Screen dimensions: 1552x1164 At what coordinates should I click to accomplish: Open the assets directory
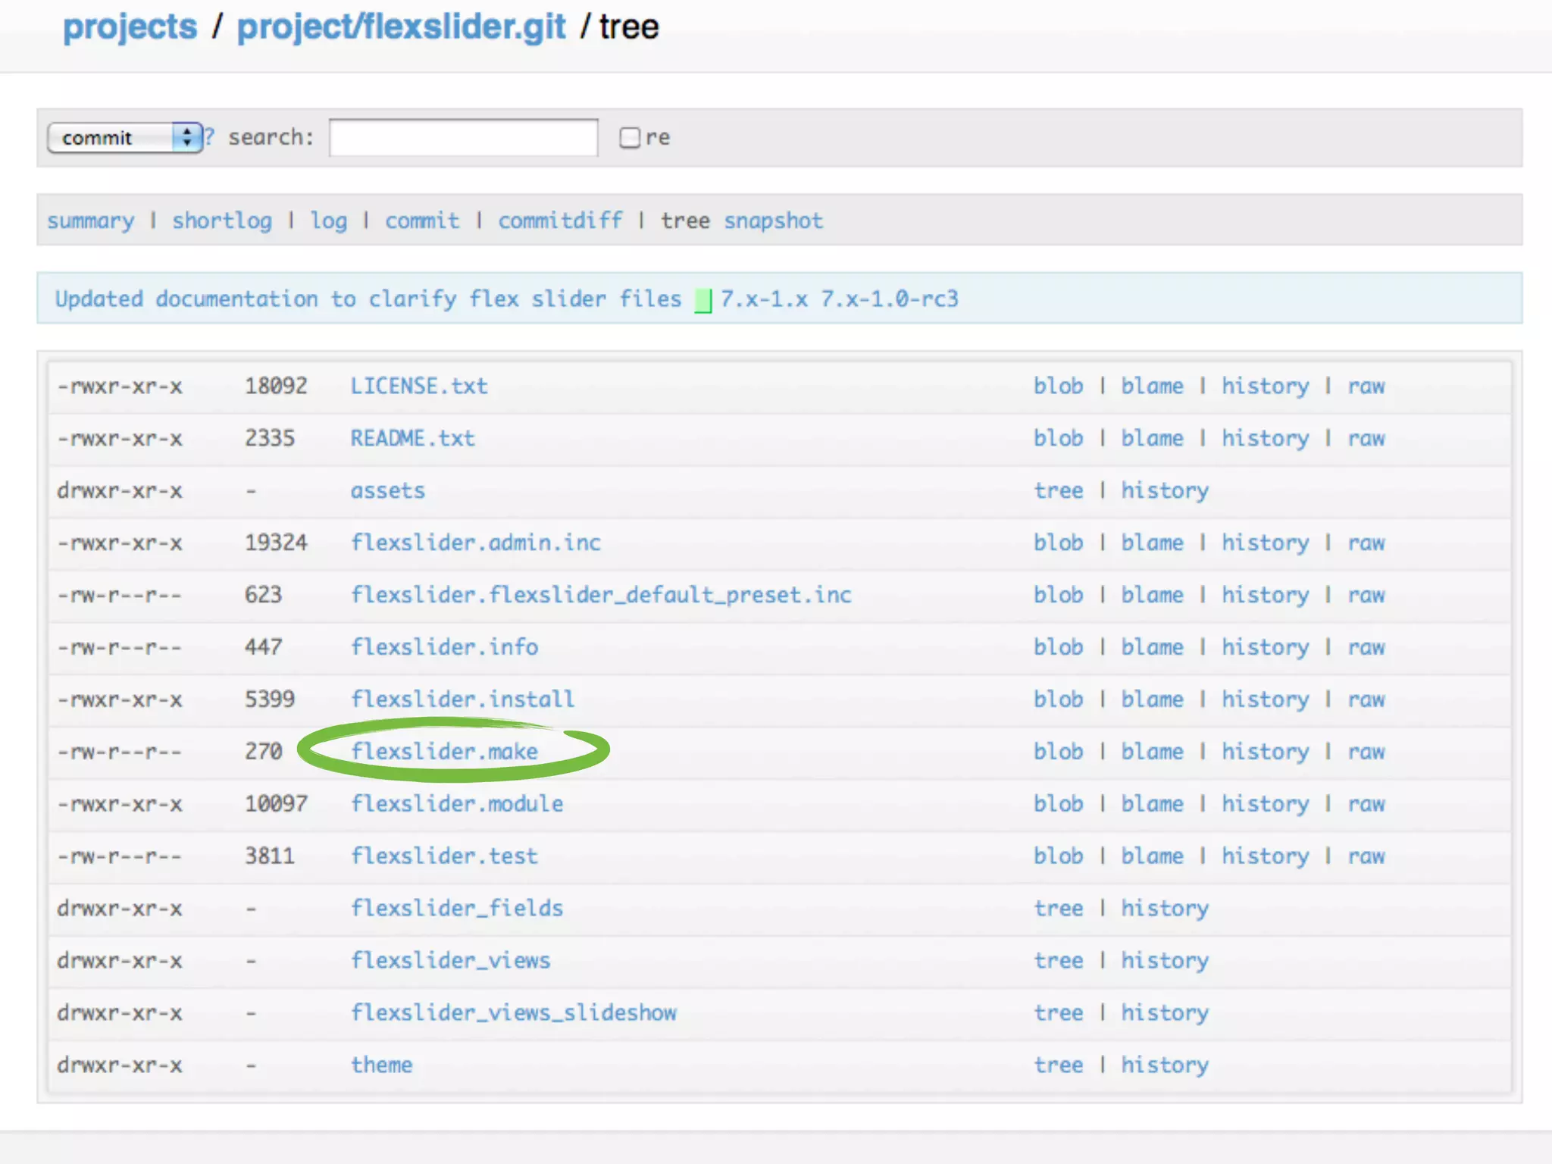[387, 490]
